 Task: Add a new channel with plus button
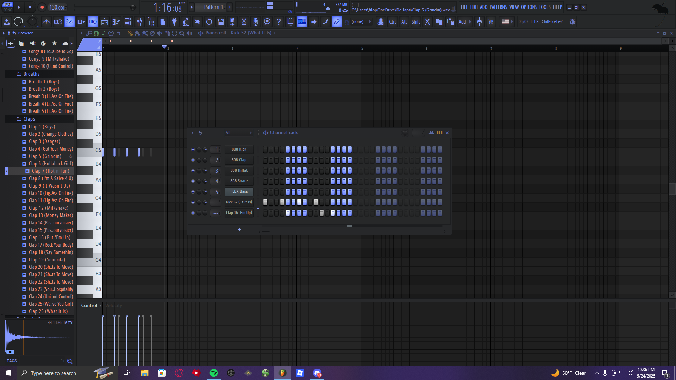click(239, 230)
